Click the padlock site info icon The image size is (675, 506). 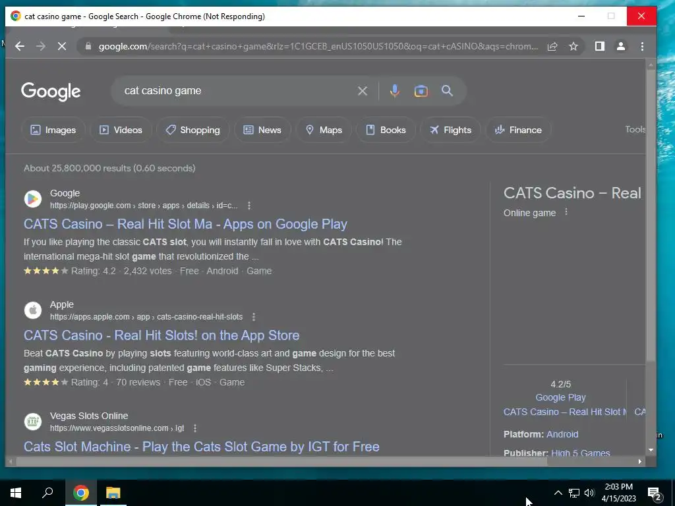[88, 47]
